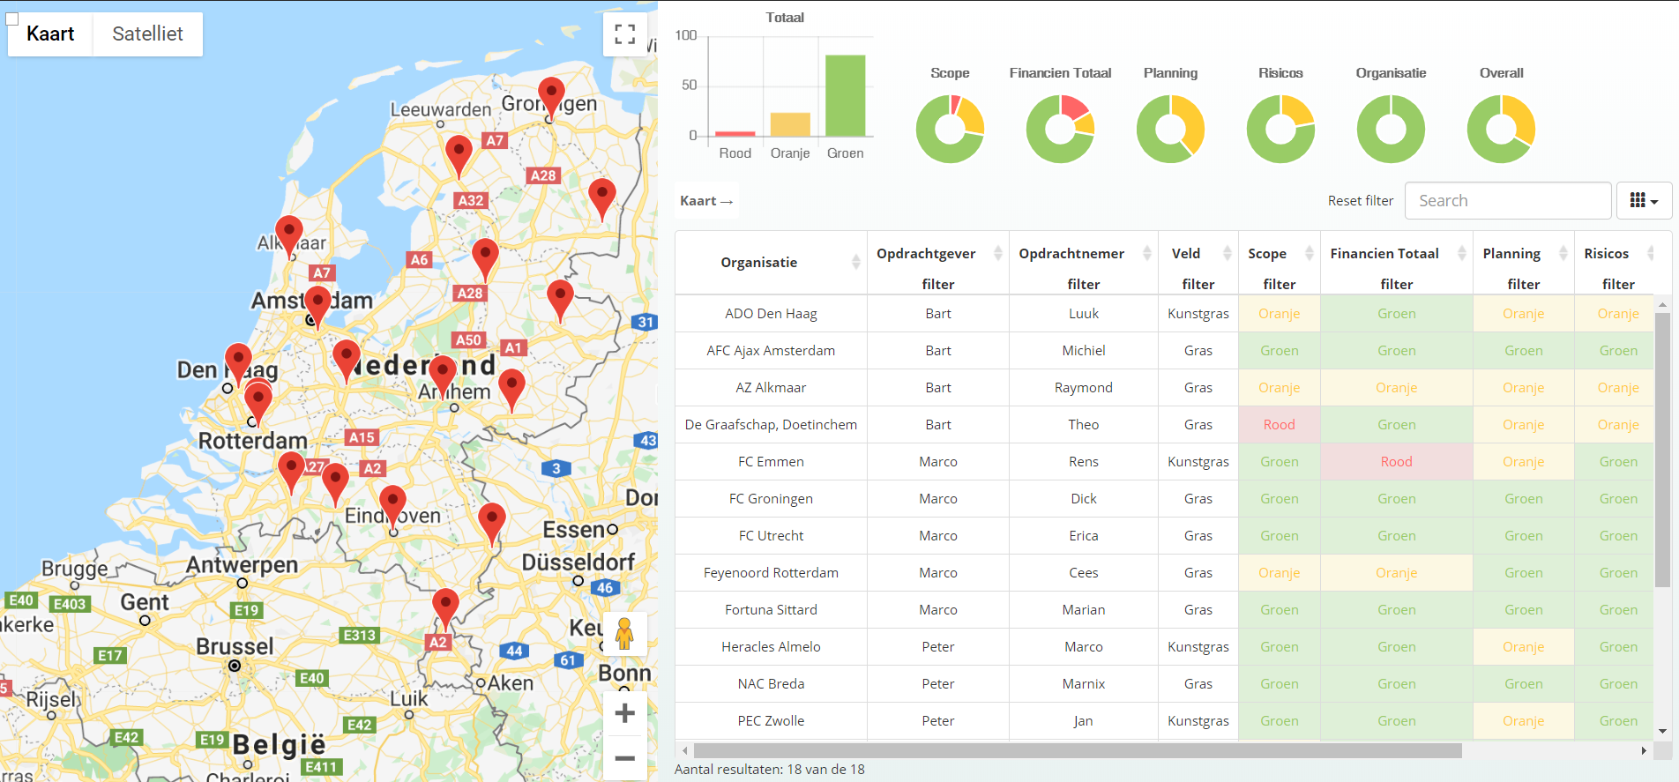The height and width of the screenshot is (782, 1679).
Task: Open the column visibility grid dropdown
Action: click(x=1644, y=201)
